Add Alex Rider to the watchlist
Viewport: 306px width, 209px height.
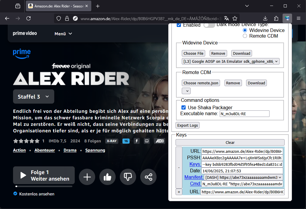tap(87, 177)
